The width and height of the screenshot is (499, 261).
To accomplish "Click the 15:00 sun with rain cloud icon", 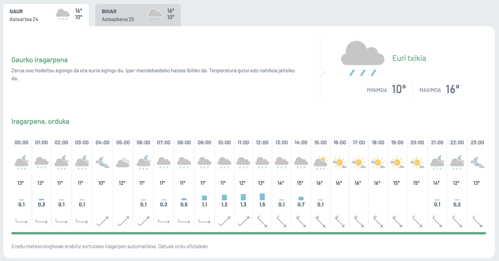I will point(320,163).
